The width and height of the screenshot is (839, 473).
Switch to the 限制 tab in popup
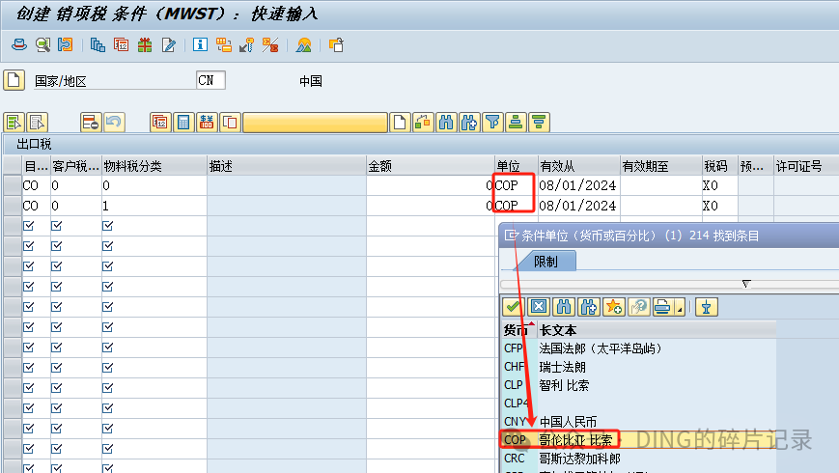(x=545, y=261)
